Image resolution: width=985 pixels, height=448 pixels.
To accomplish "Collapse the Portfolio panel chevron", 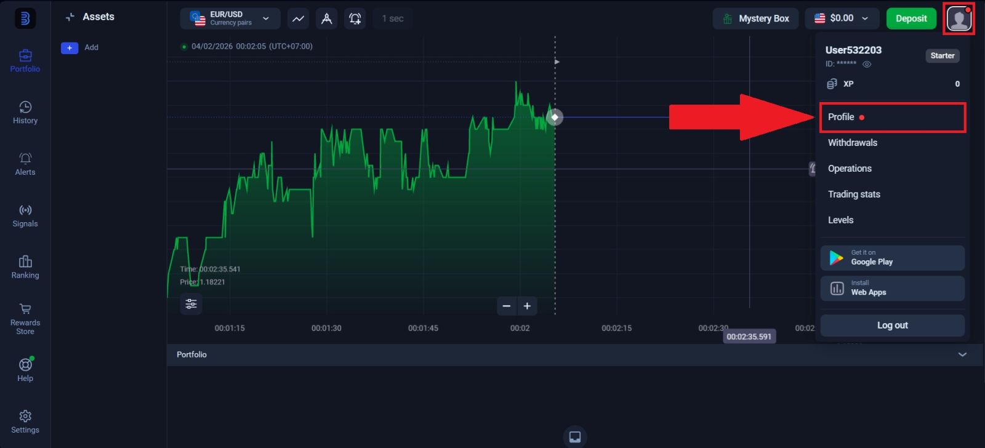I will [x=962, y=354].
